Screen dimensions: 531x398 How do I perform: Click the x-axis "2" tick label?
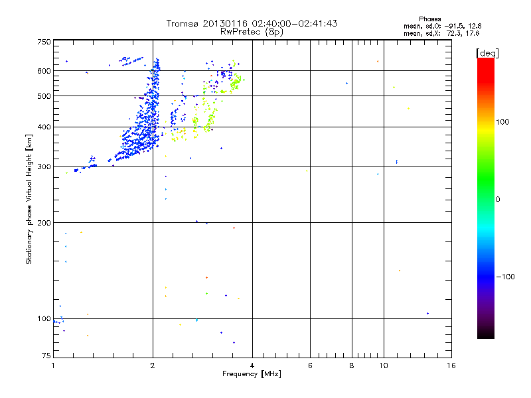[x=153, y=365]
